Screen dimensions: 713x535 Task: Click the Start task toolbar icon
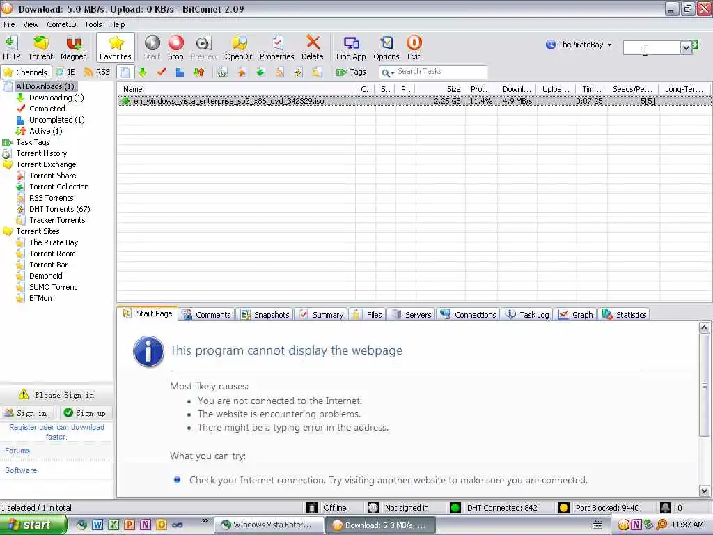152,47
